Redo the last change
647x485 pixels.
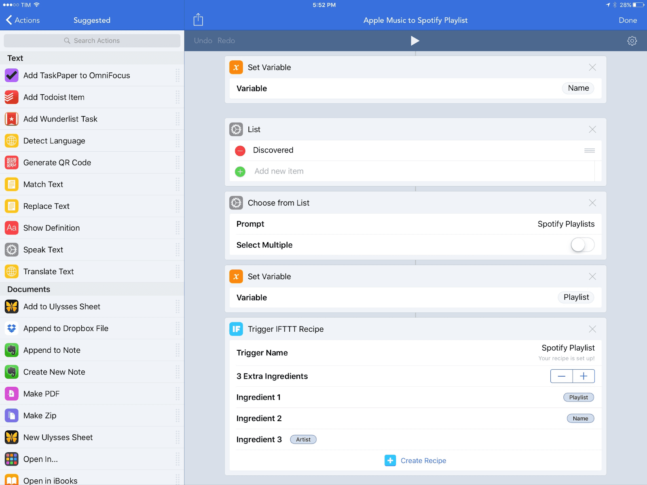226,40
